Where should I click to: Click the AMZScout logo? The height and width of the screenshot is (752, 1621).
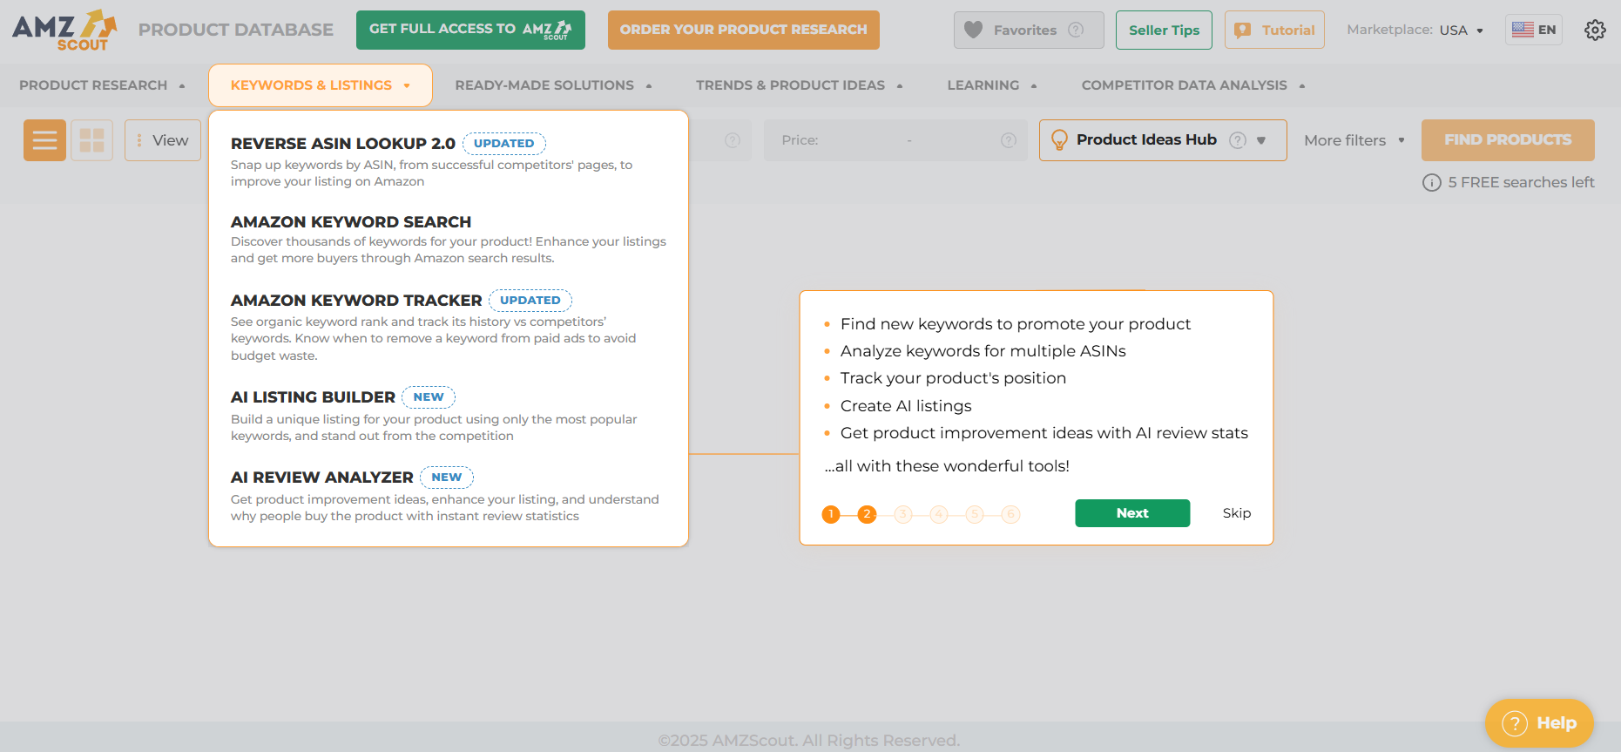[64, 30]
